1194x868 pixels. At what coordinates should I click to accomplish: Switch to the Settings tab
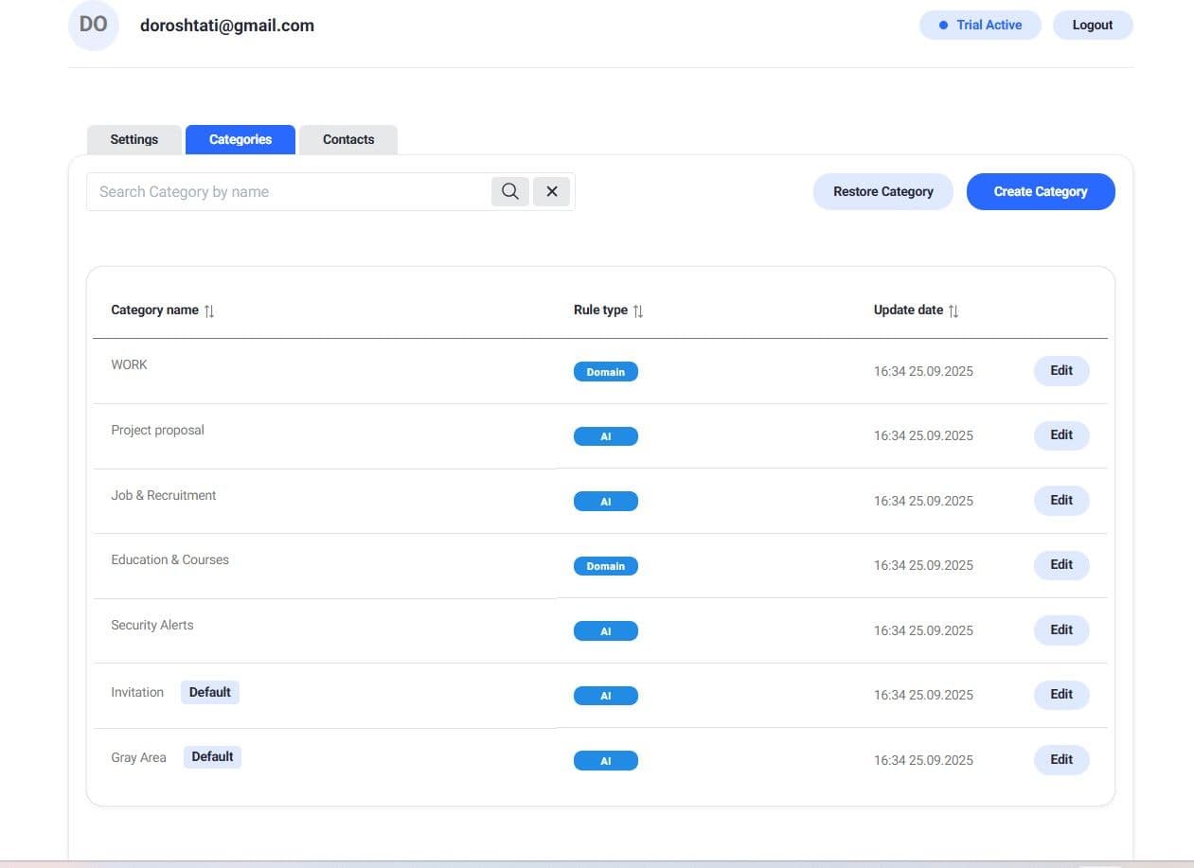[x=134, y=139]
